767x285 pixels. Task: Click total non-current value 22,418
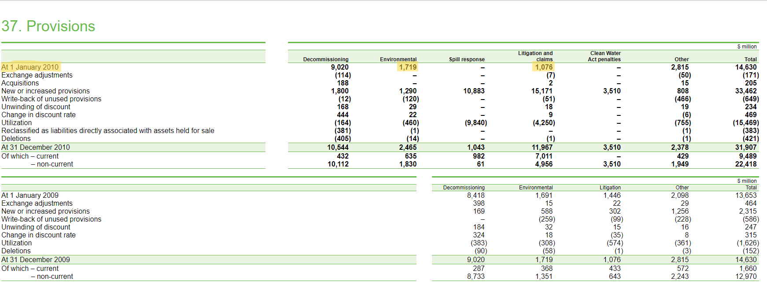(746, 164)
